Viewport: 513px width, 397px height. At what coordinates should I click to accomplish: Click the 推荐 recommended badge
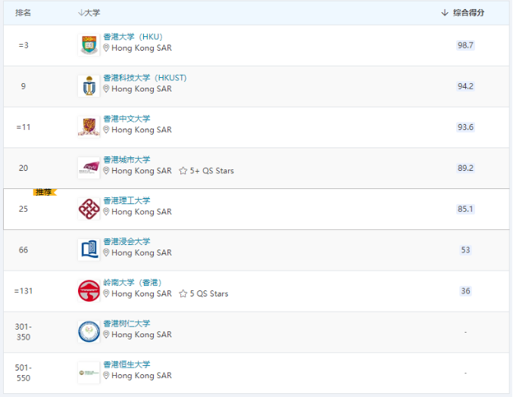click(45, 192)
